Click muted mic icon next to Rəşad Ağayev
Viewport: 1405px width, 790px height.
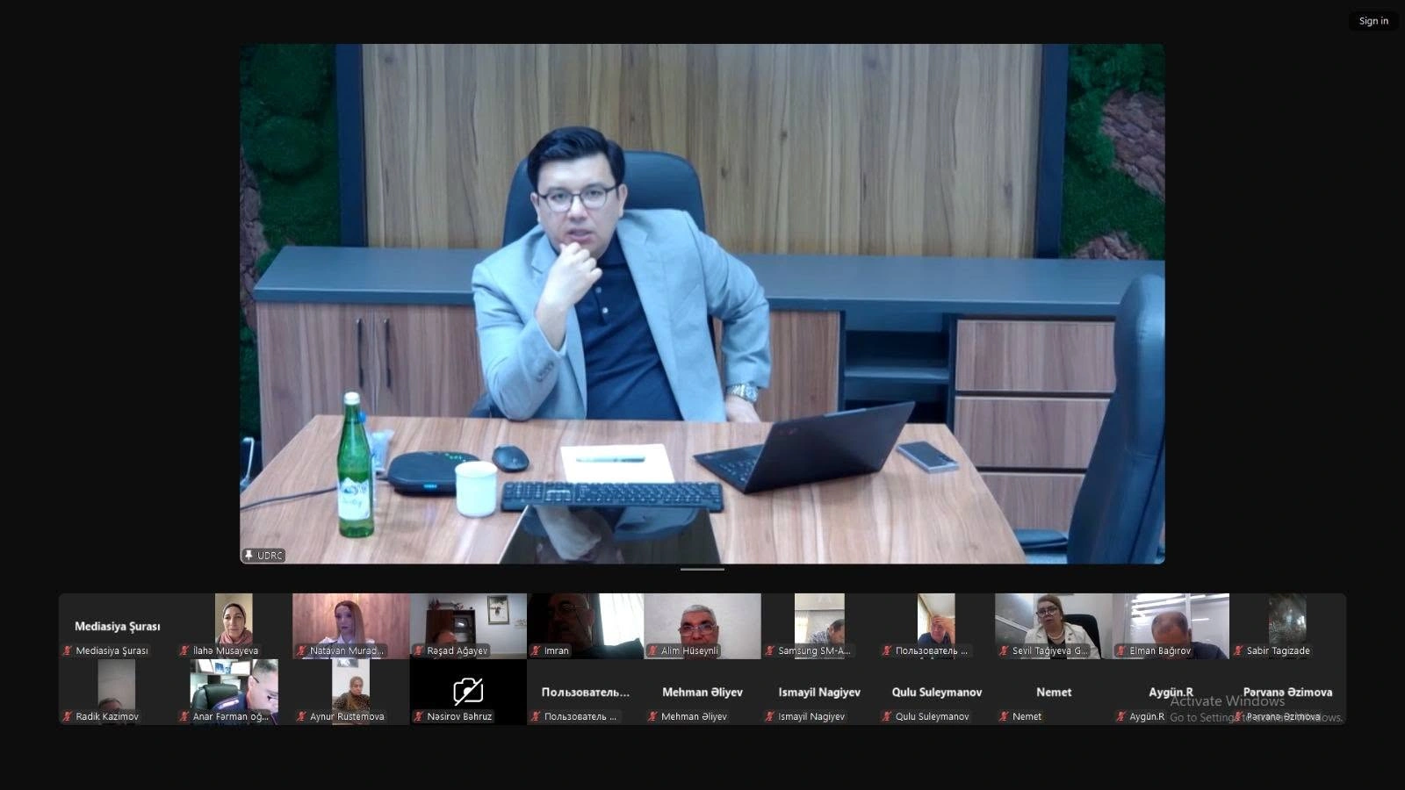[418, 650]
